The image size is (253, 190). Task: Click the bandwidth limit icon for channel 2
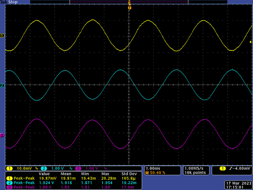click(x=71, y=168)
